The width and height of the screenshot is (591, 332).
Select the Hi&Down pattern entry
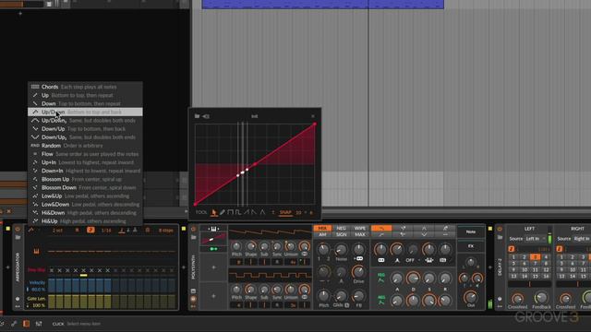(x=85, y=213)
